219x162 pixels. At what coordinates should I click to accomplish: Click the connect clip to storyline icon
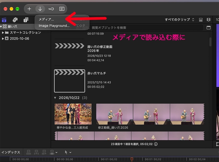tap(29, 152)
